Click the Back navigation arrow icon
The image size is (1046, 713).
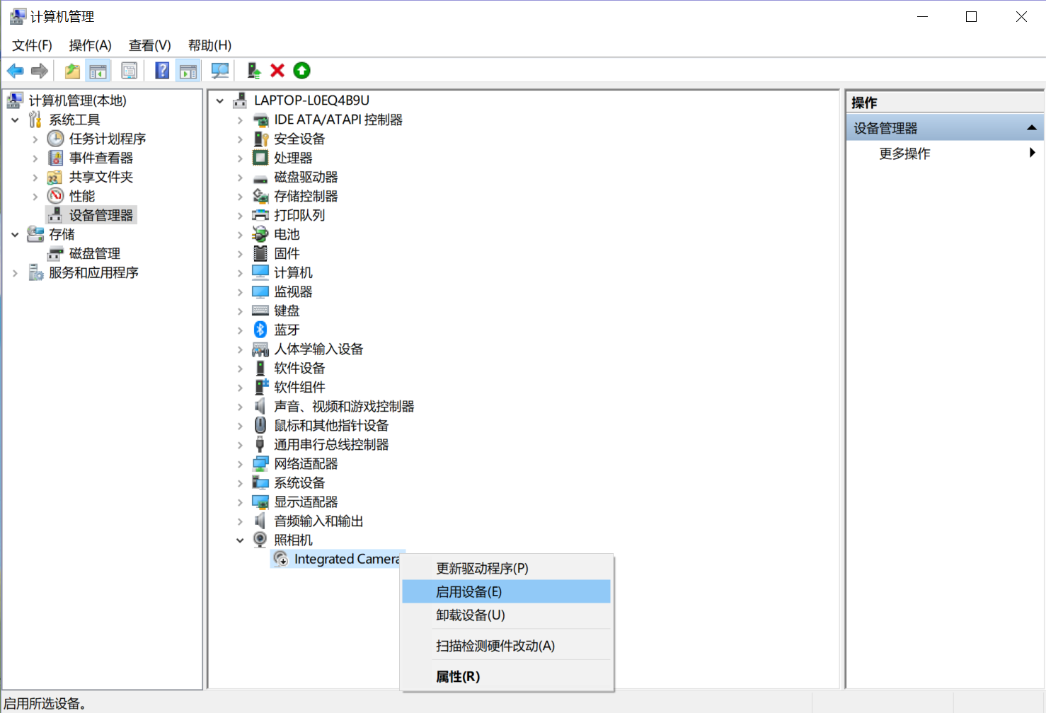(x=15, y=70)
